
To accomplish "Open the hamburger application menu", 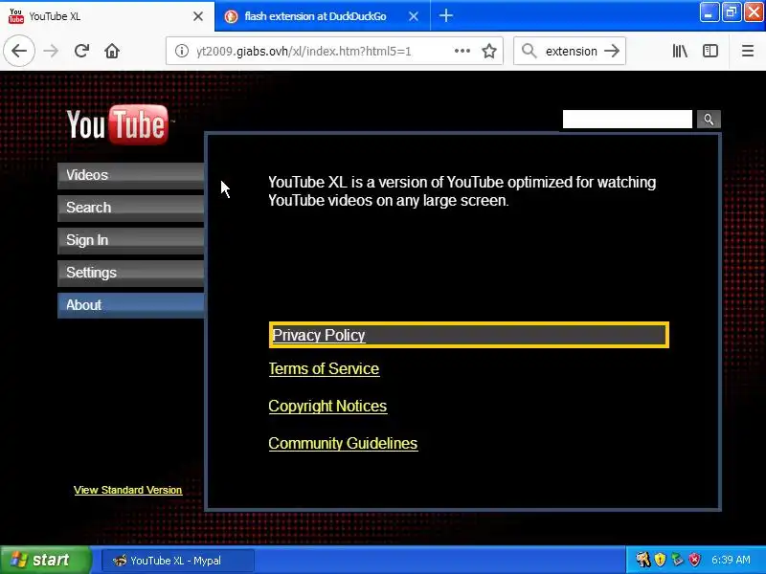I will (748, 51).
